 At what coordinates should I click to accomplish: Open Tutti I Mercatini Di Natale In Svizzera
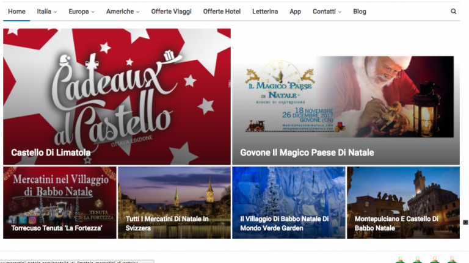(x=167, y=223)
